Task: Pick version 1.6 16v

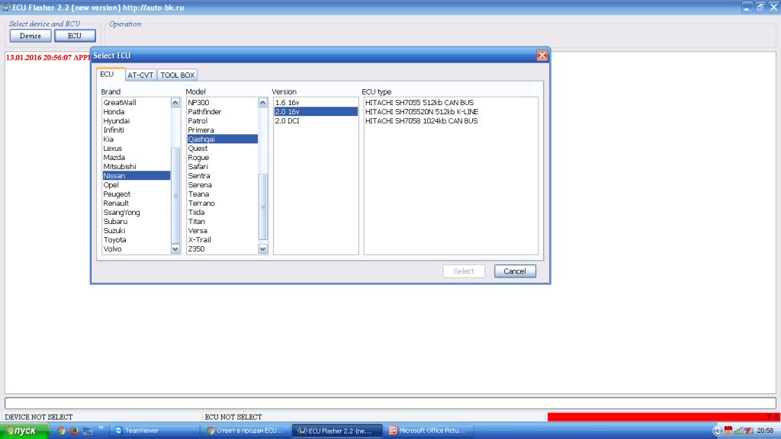Action: pos(316,103)
